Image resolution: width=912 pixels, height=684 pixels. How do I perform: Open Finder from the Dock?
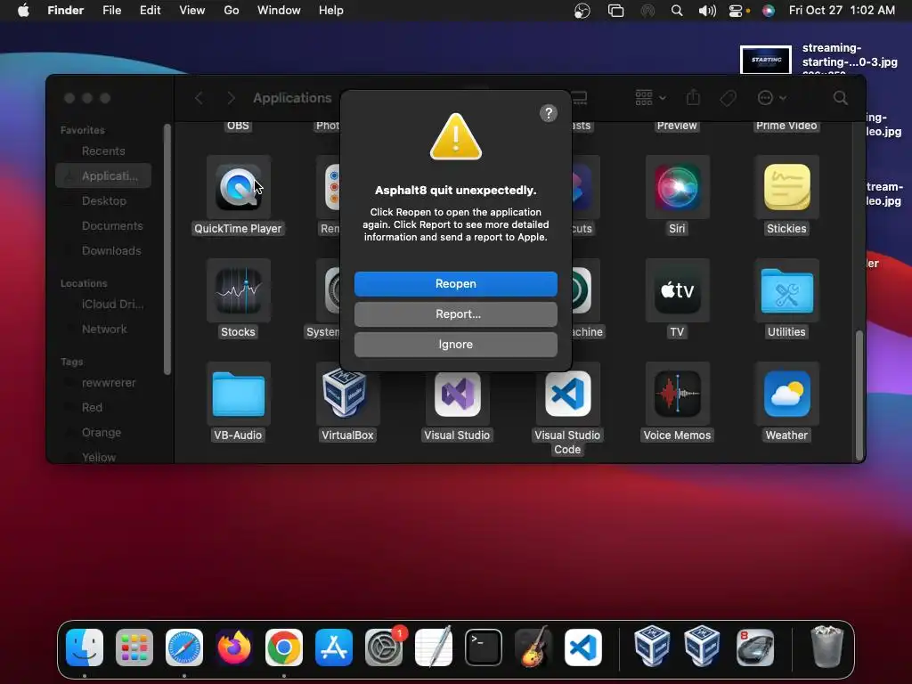point(85,647)
